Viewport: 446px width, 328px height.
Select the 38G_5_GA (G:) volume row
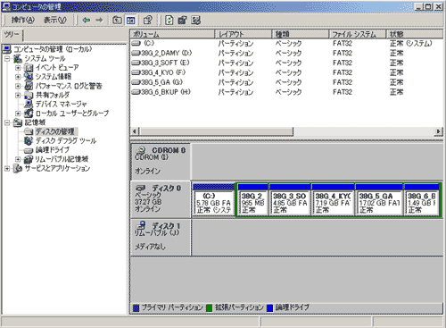pos(286,82)
